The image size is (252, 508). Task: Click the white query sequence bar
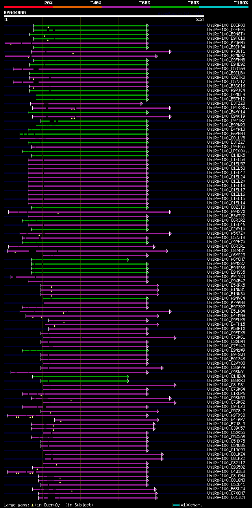(104, 16)
